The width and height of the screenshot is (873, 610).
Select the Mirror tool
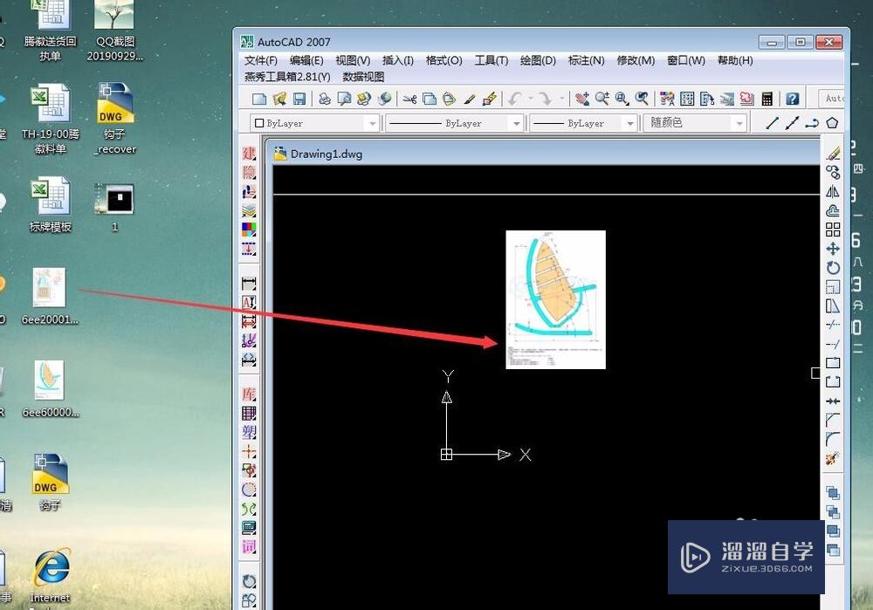833,191
